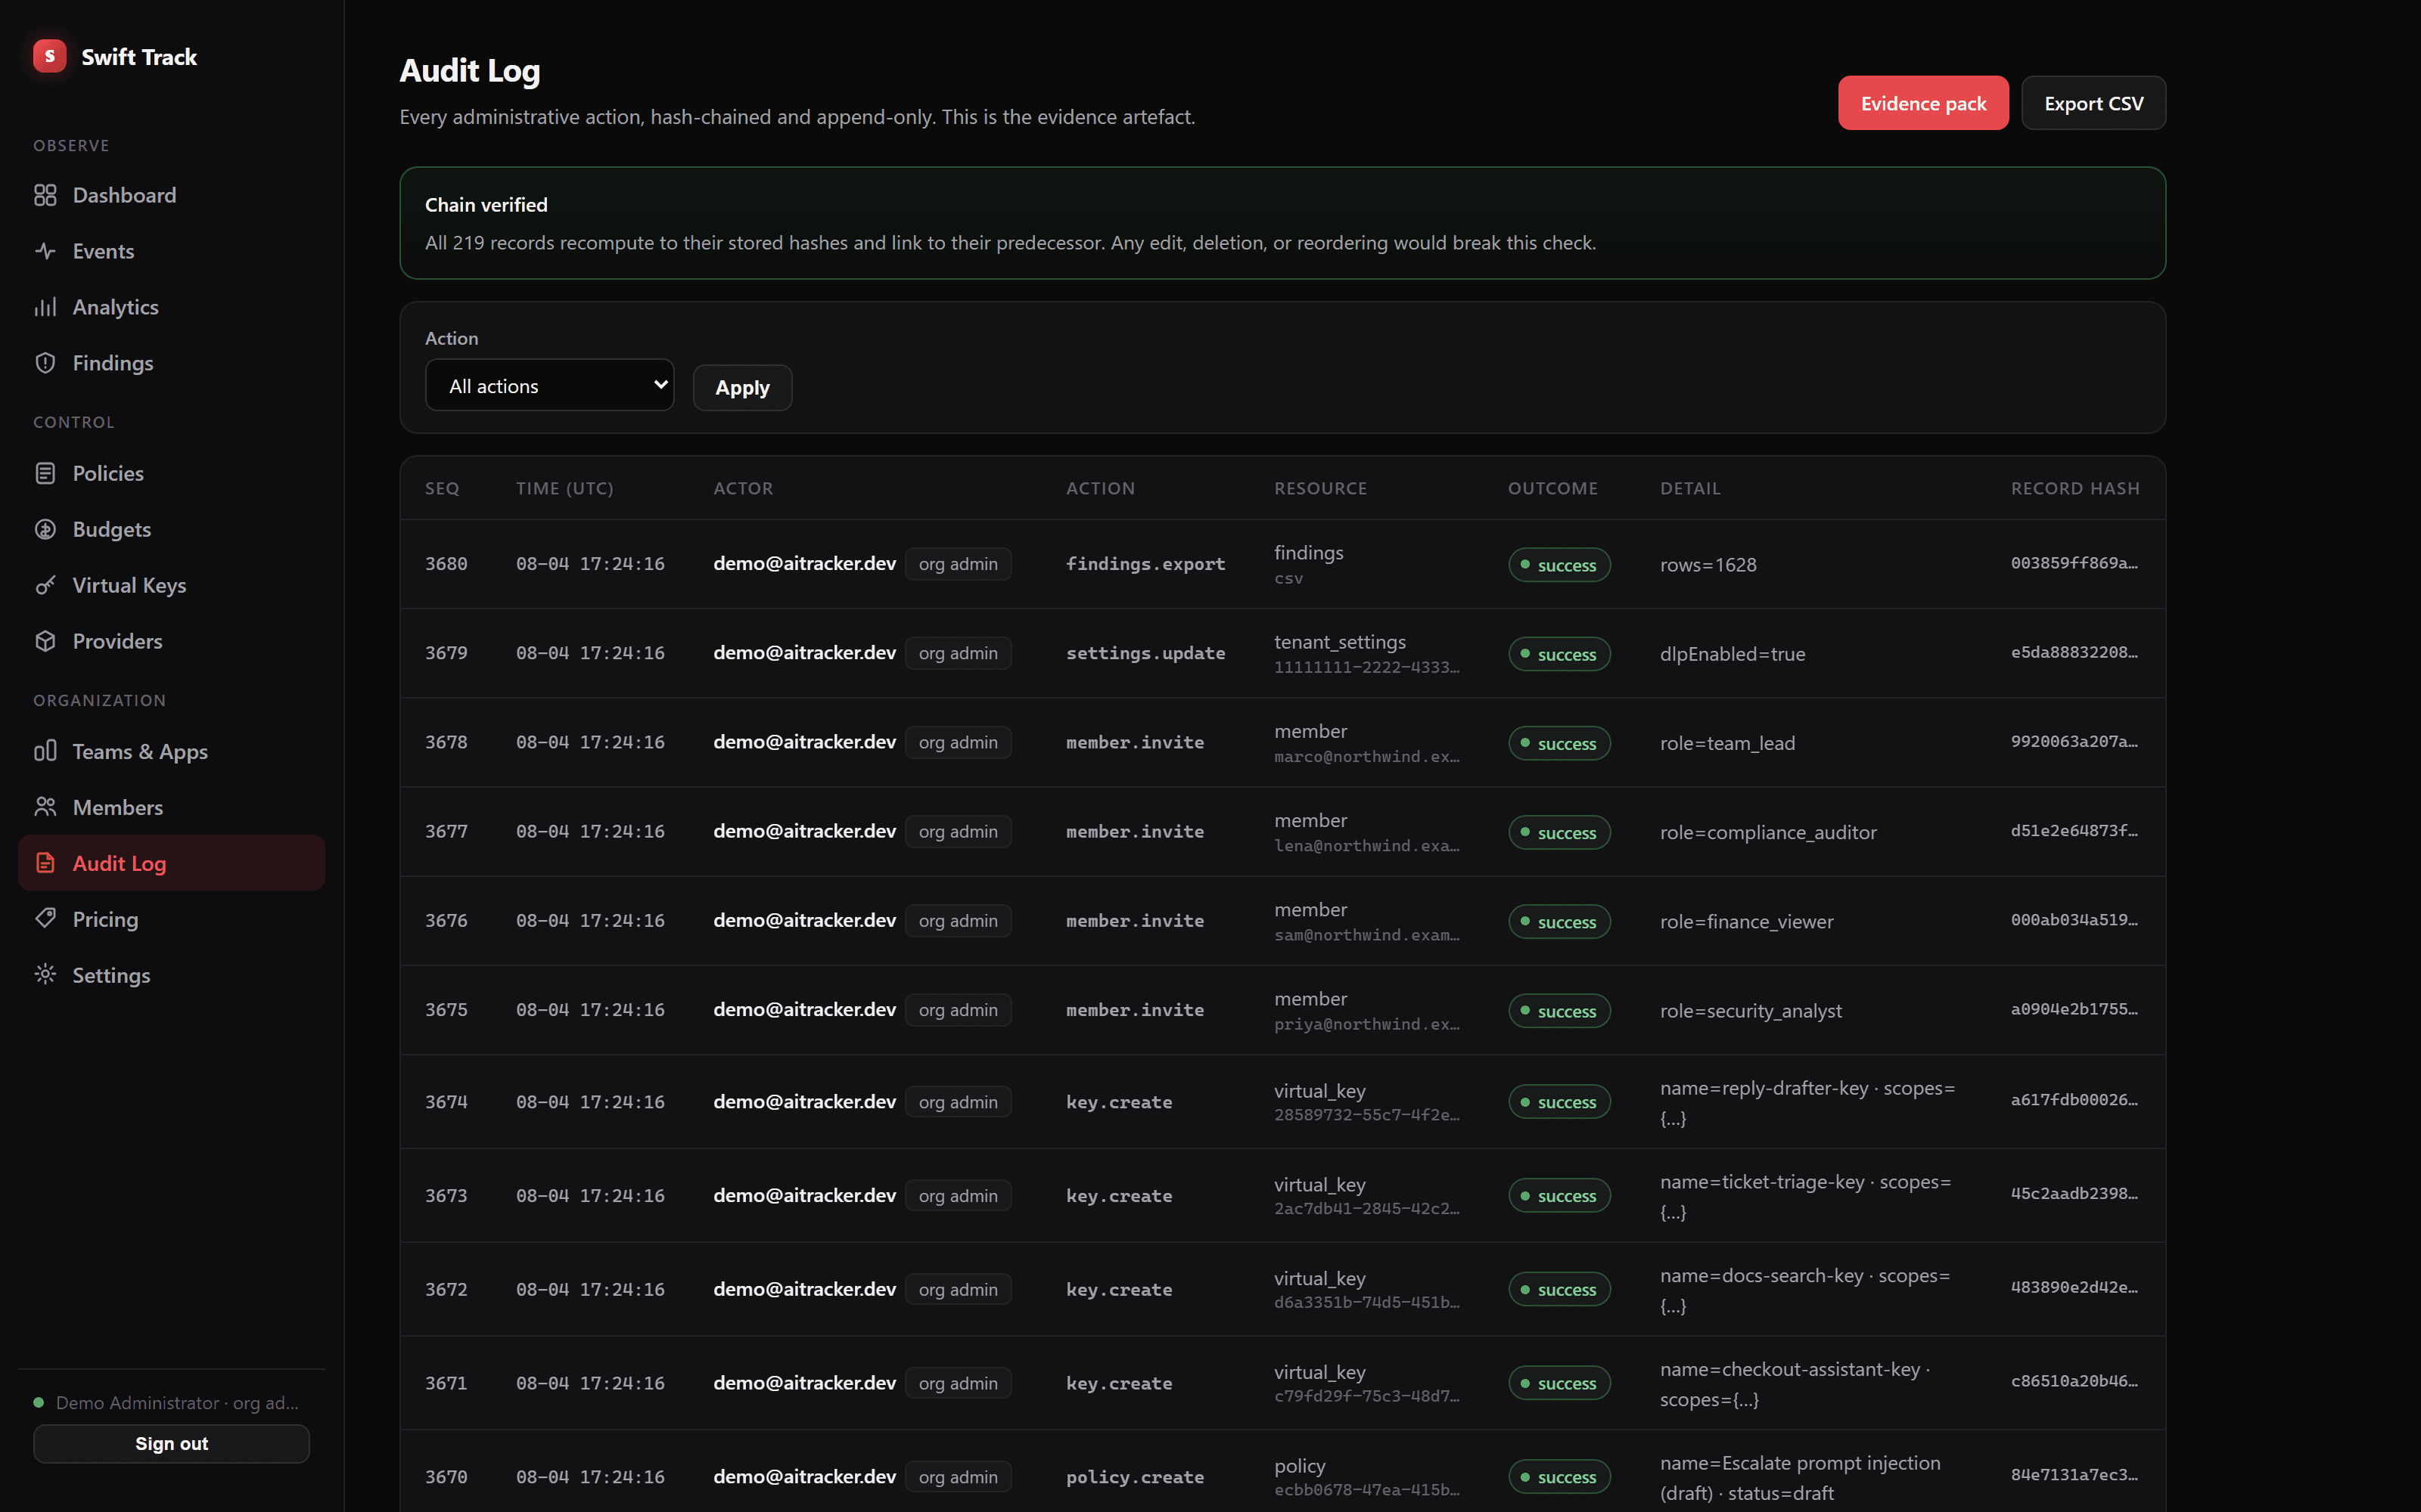
Task: Click the Virtual Keys key icon
Action: (45, 585)
